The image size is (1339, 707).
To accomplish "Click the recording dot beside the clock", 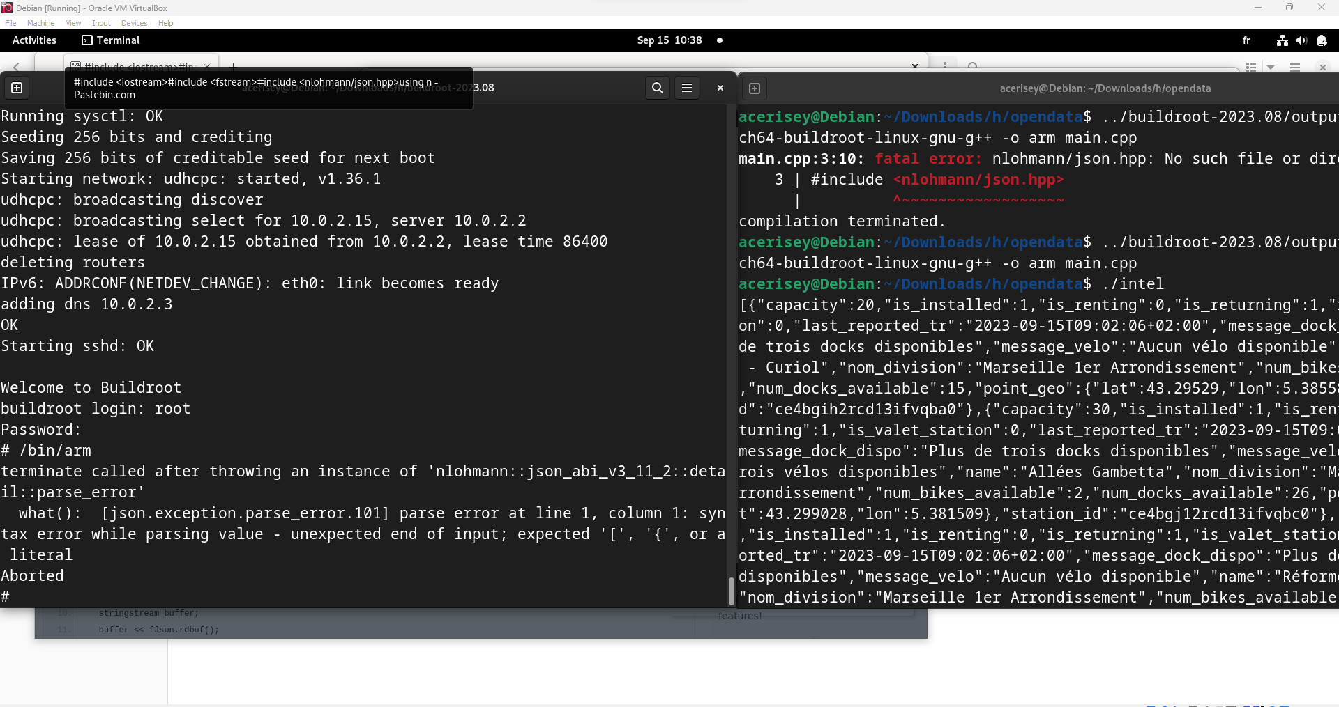I will coord(720,40).
